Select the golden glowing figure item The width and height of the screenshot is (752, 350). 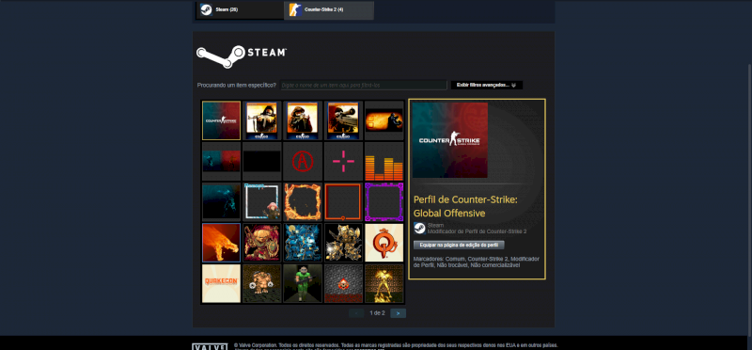coord(384,283)
